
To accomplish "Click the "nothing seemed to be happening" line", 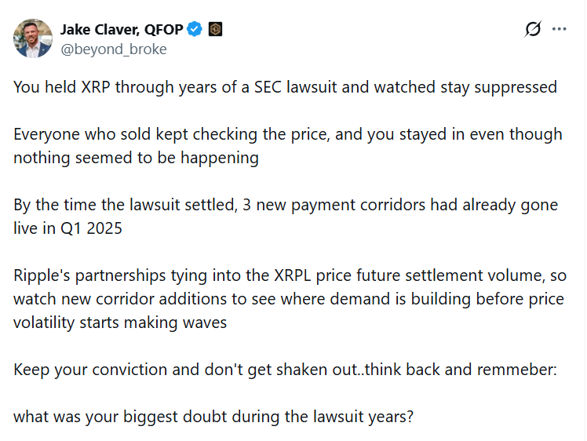I will coord(136,158).
